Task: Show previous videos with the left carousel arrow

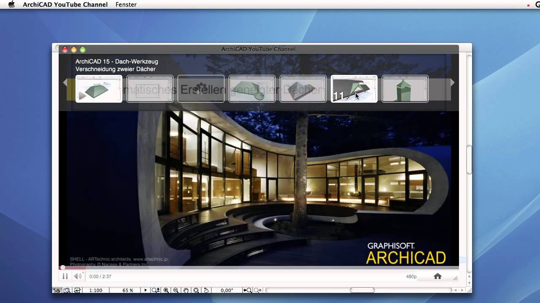Action: coord(65,83)
